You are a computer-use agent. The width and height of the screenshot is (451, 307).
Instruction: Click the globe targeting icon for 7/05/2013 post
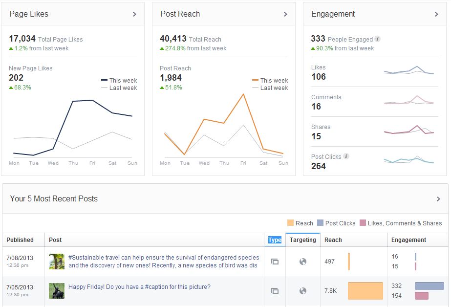pos(303,291)
